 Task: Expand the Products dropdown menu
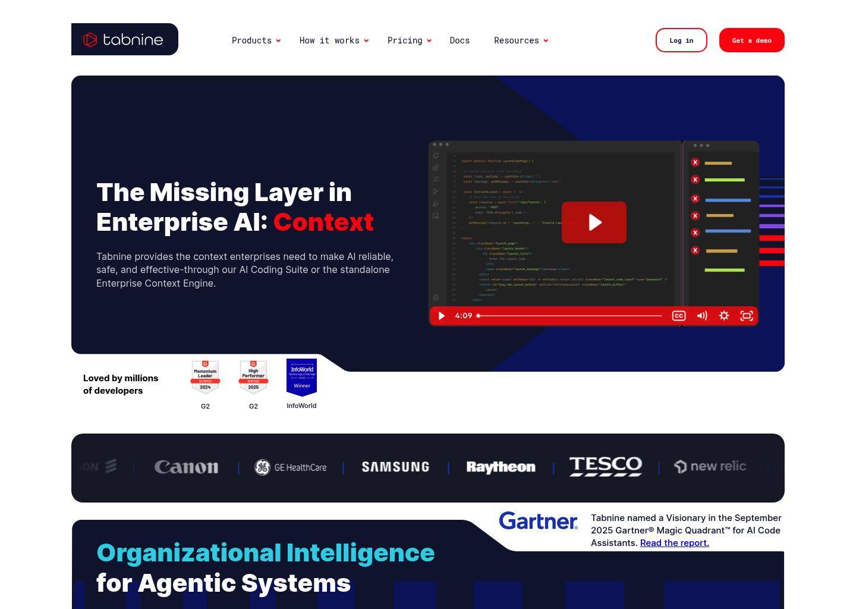(256, 40)
